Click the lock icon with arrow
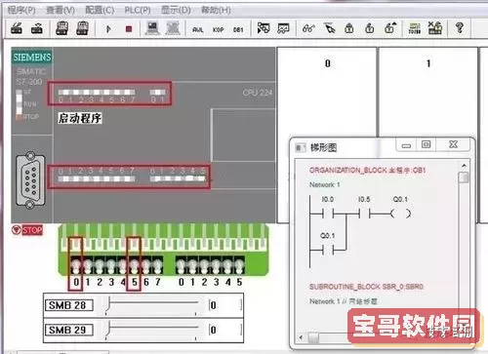488x354 pixels. pos(390,28)
